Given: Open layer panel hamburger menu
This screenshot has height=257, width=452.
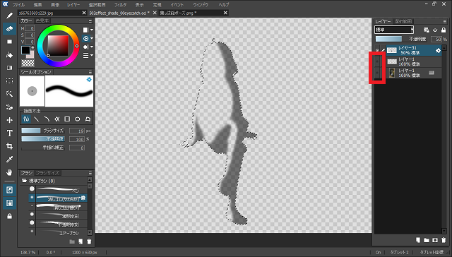Looking at the screenshot, I should [x=444, y=22].
